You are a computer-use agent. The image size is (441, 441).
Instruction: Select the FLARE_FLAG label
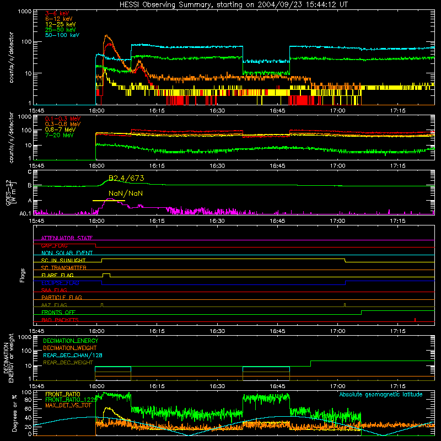(x=57, y=275)
